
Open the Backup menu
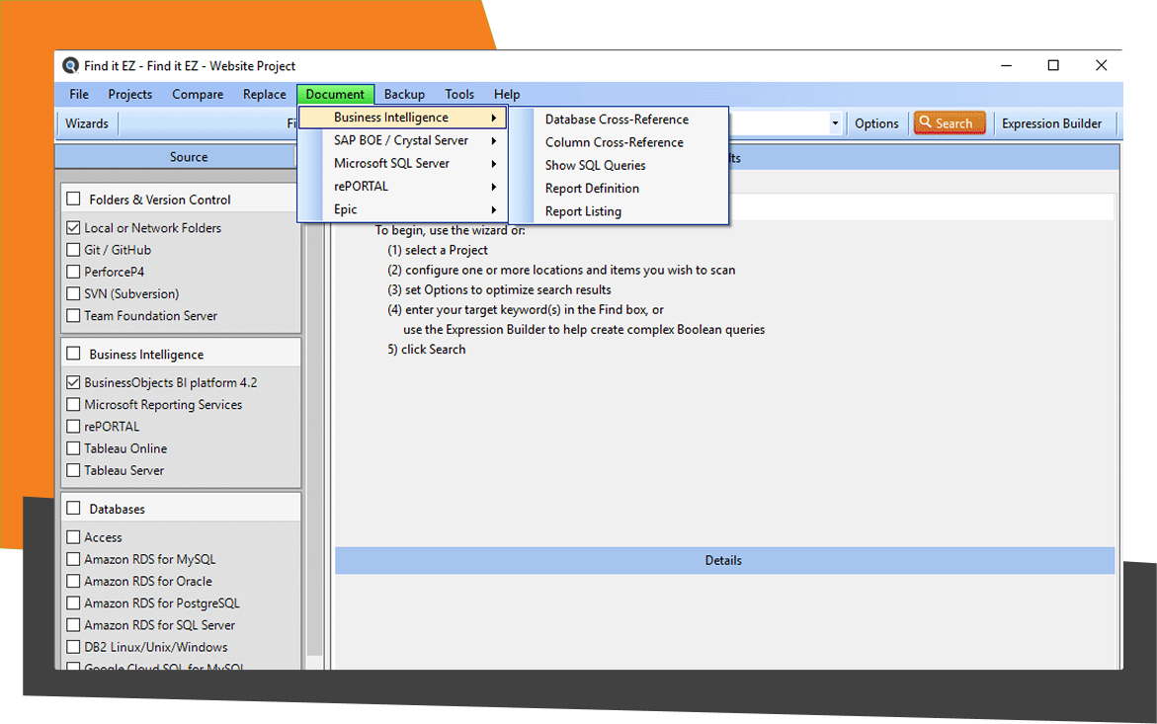404,95
